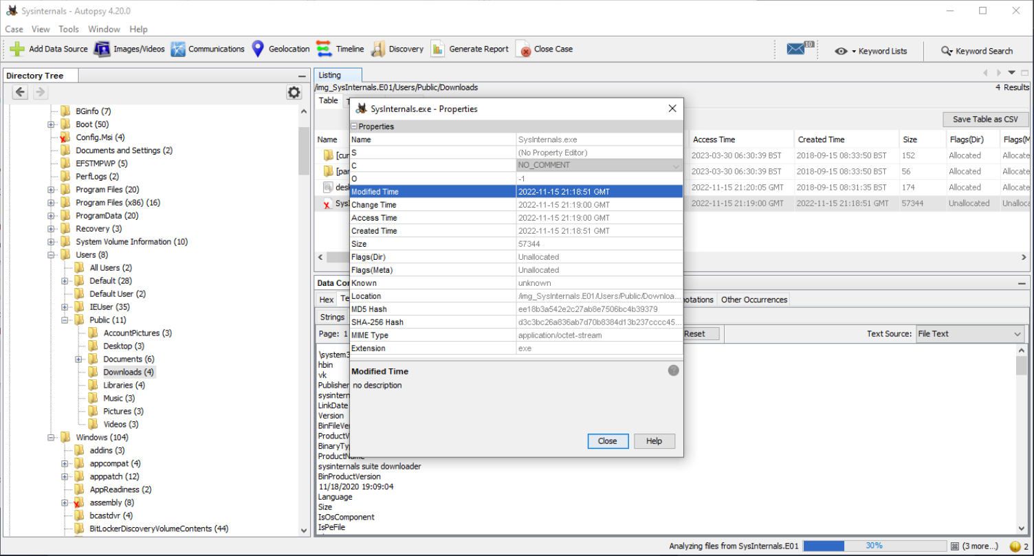Open Geolocation map tool
The height and width of the screenshot is (556, 1034).
click(280, 49)
